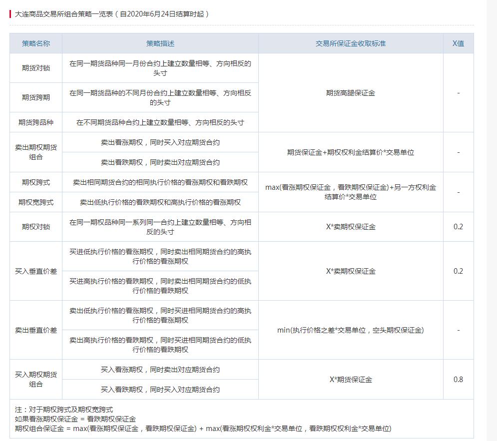The width and height of the screenshot is (497, 441).
Task: Click the 期货对锁 strategy name cell
Action: [x=36, y=68]
